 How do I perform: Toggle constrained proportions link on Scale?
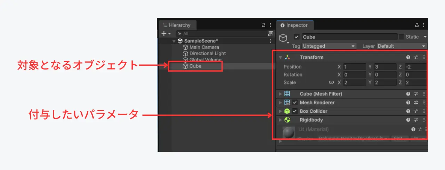pyautogui.click(x=331, y=83)
